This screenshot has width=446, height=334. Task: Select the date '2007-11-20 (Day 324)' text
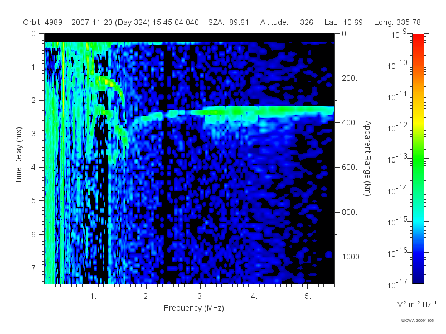110,22
